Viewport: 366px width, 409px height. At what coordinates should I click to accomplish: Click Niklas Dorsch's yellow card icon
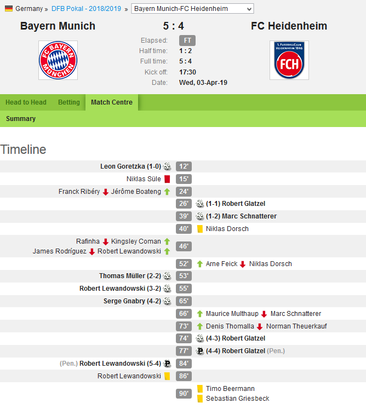[200, 229]
